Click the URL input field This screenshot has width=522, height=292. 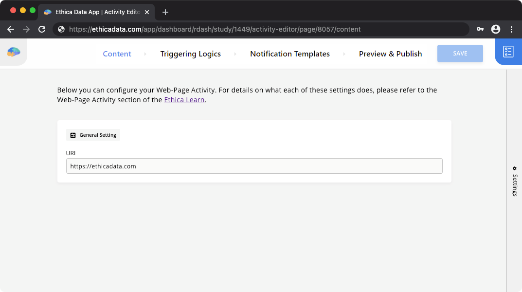click(254, 166)
